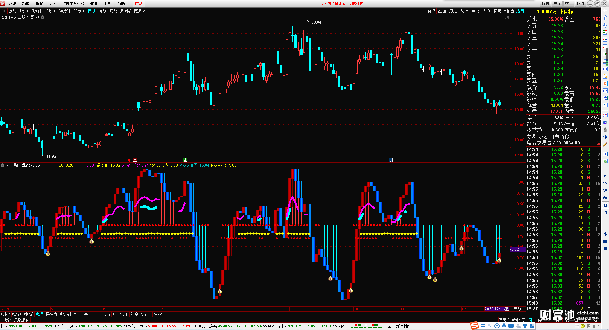Viewport: 609px width, 330px height.
Task: Click the 画线 drawing button in chart toolbar
Action: tap(475, 11)
